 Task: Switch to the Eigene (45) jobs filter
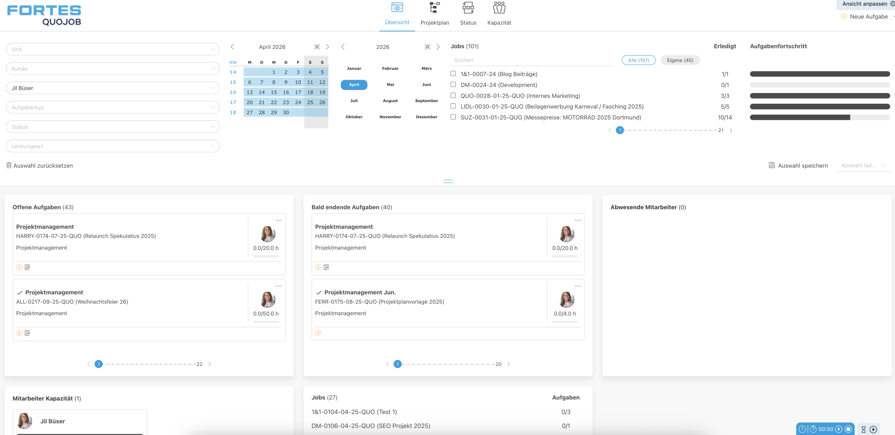(x=680, y=60)
